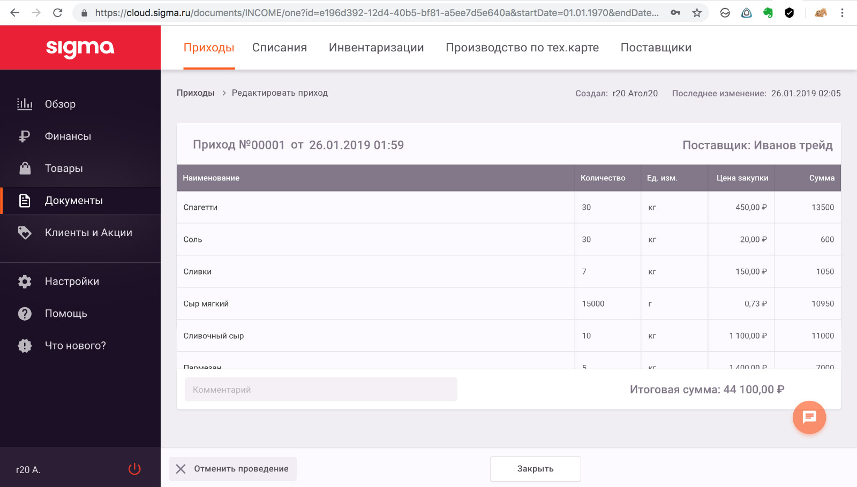Open the black shield extension
The image size is (857, 487).
(790, 13)
